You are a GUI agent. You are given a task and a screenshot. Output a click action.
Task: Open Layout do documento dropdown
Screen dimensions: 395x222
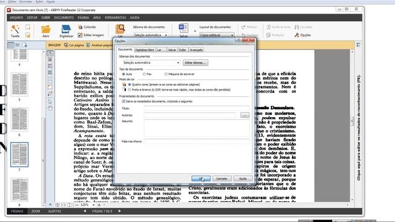[217, 35]
